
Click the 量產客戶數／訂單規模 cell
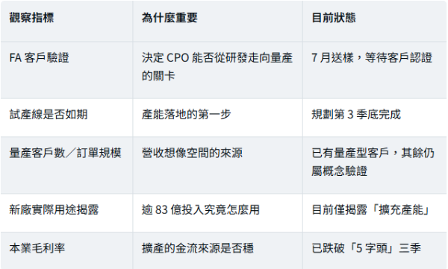(x=66, y=165)
